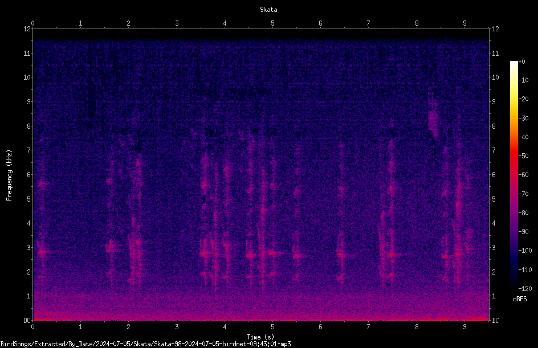538x348 pixels.
Task: Click the "+0" value on the color scale
Action: [521, 62]
